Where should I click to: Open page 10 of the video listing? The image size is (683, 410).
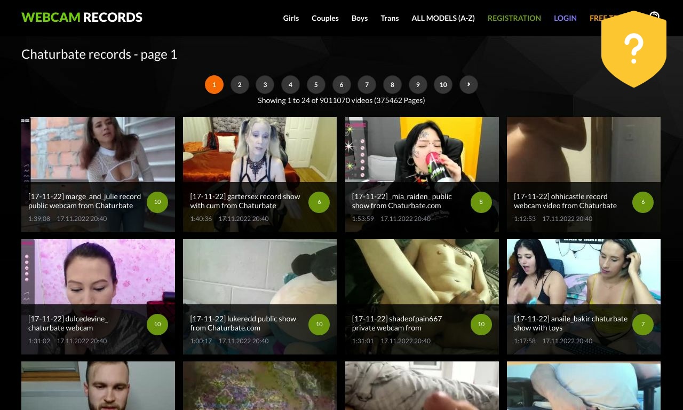pos(443,84)
